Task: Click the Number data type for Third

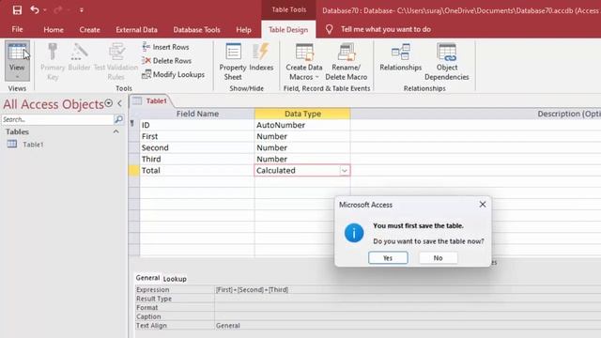Action: (302, 159)
